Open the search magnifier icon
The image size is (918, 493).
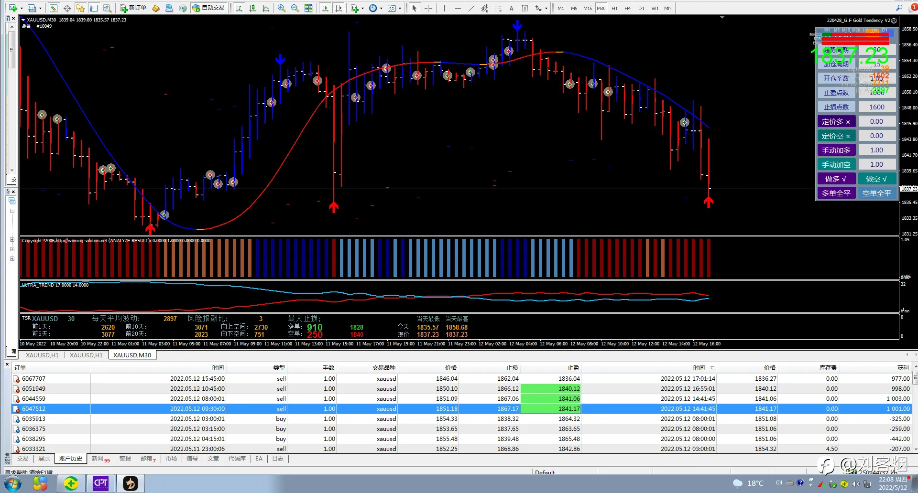tap(899, 8)
